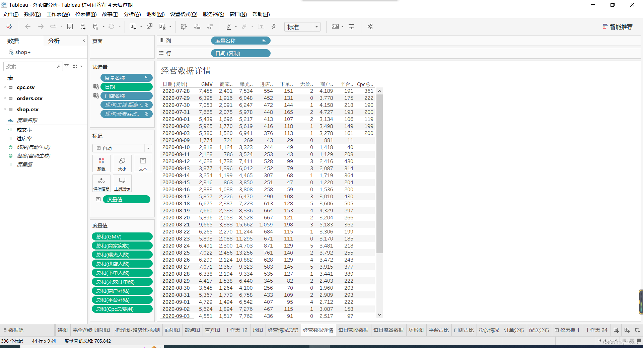Viewport: 643px width, 348px height.
Task: Switch to the 仪表板 1 tab
Action: (567, 330)
